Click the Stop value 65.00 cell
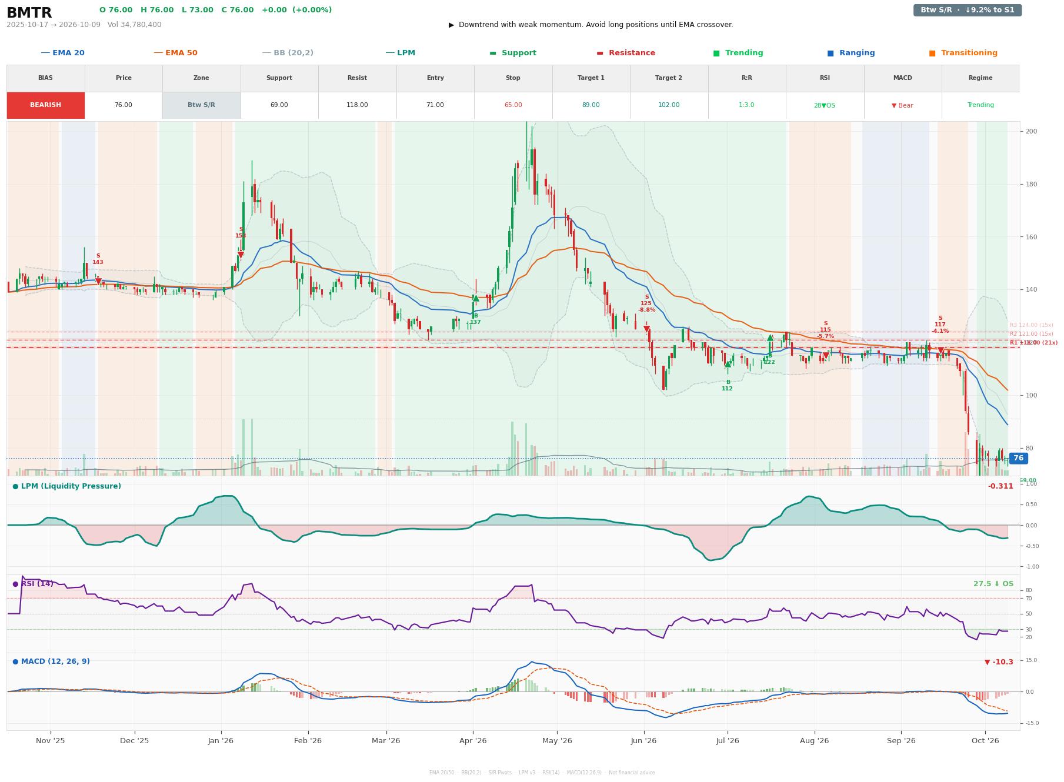The image size is (1064, 782). (x=513, y=105)
